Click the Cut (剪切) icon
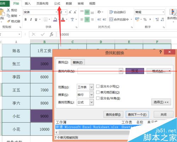Viewport: 177px width, 142px height. 8,10
